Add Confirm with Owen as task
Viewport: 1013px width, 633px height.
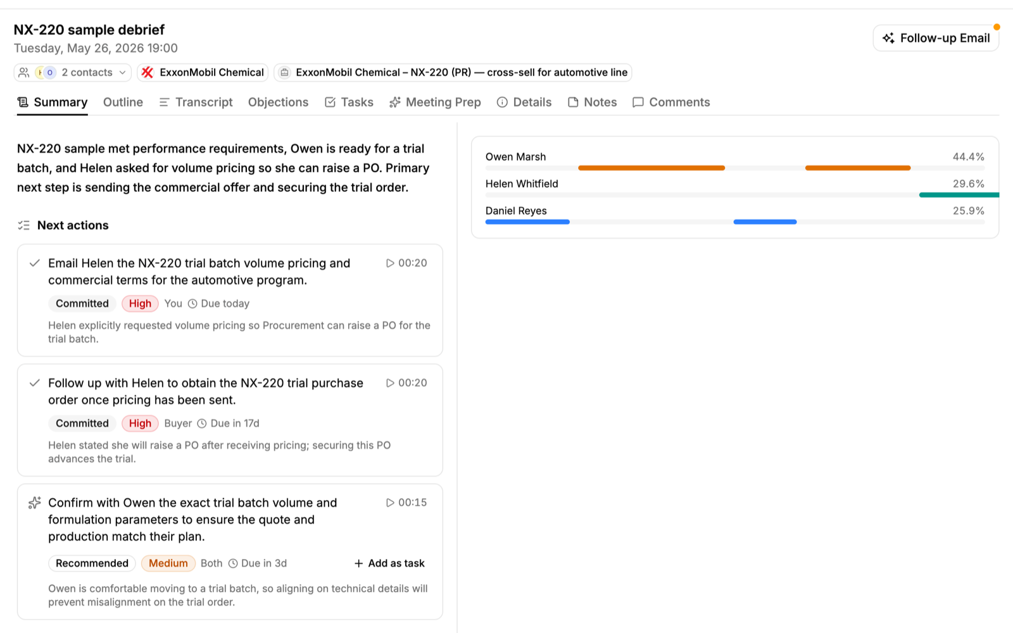point(389,563)
